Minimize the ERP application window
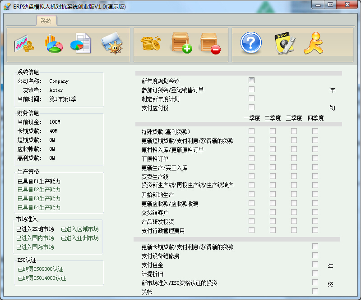This screenshot has width=361, height=300. click(x=319, y=5)
